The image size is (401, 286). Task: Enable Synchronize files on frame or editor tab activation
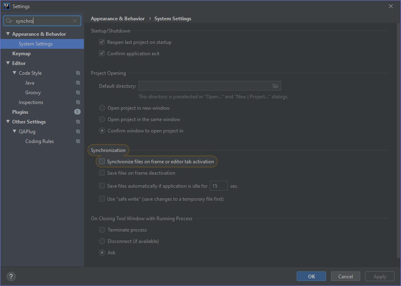[102, 161]
